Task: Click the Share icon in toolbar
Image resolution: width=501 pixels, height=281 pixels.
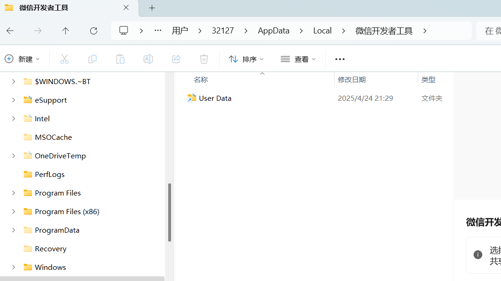Action: (176, 59)
